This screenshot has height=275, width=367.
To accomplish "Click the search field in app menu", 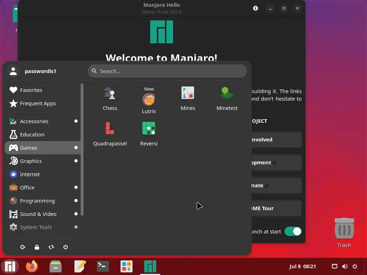I will click(167, 71).
